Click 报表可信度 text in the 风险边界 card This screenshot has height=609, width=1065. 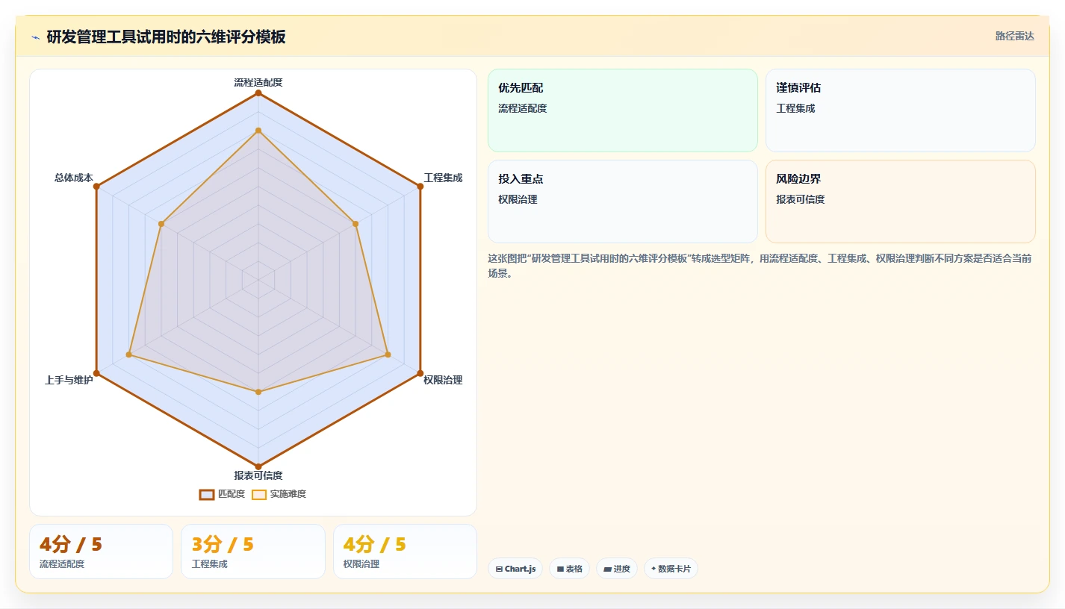tap(801, 199)
